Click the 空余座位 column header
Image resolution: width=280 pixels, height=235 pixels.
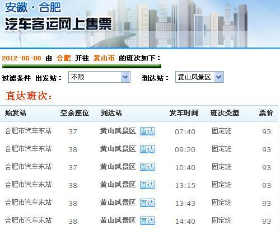[x=74, y=113]
